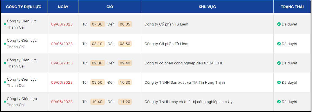Click the approved checkmark icon in the 07:30 row
The width and height of the screenshot is (312, 112).
[x=279, y=24]
